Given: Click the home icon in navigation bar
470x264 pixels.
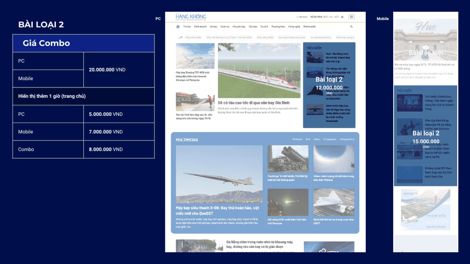Looking at the screenshot, I should 178,26.
